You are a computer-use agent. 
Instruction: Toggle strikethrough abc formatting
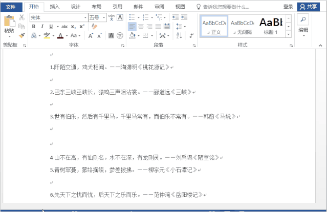64,27
